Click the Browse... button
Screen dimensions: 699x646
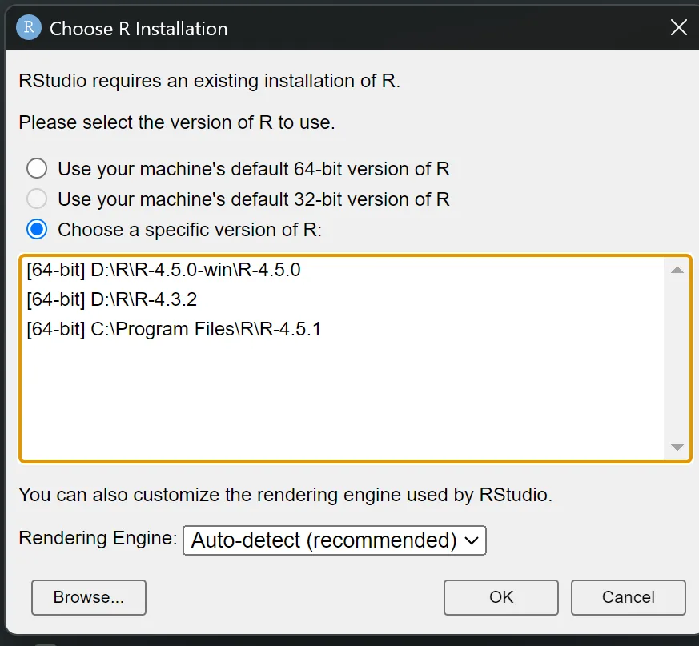89,597
